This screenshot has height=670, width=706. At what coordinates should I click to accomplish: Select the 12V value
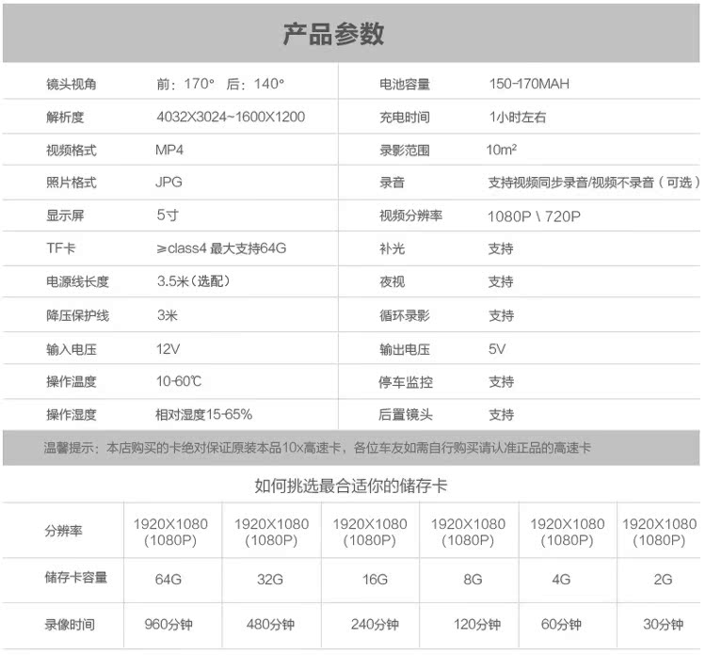pos(168,349)
